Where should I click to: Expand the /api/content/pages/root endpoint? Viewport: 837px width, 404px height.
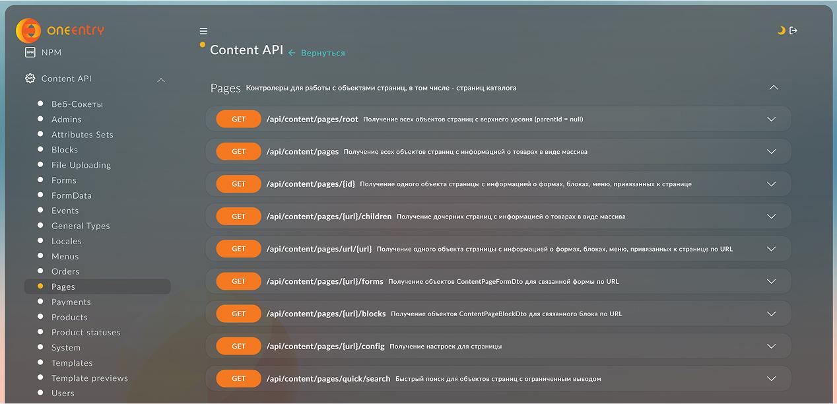(x=771, y=119)
